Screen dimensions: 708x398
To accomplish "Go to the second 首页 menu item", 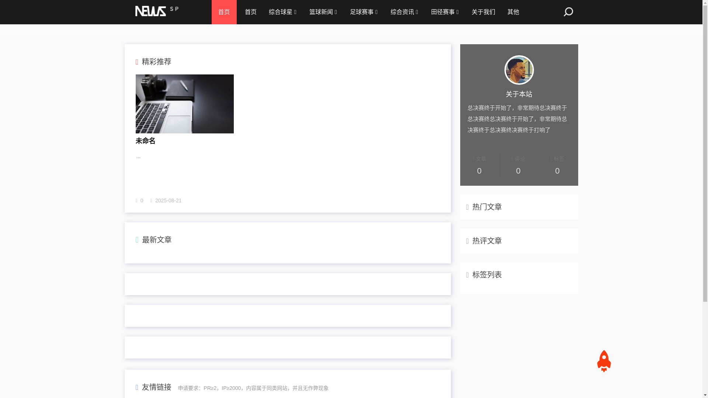I will pyautogui.click(x=251, y=12).
